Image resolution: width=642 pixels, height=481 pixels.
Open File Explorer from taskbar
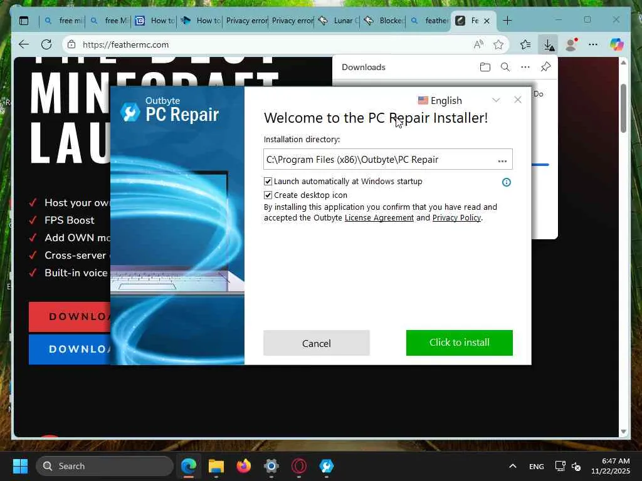coord(216,466)
